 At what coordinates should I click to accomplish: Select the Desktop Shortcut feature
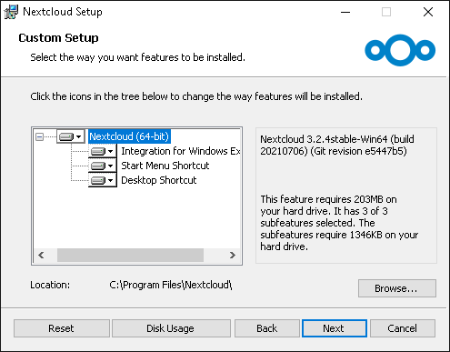159,180
